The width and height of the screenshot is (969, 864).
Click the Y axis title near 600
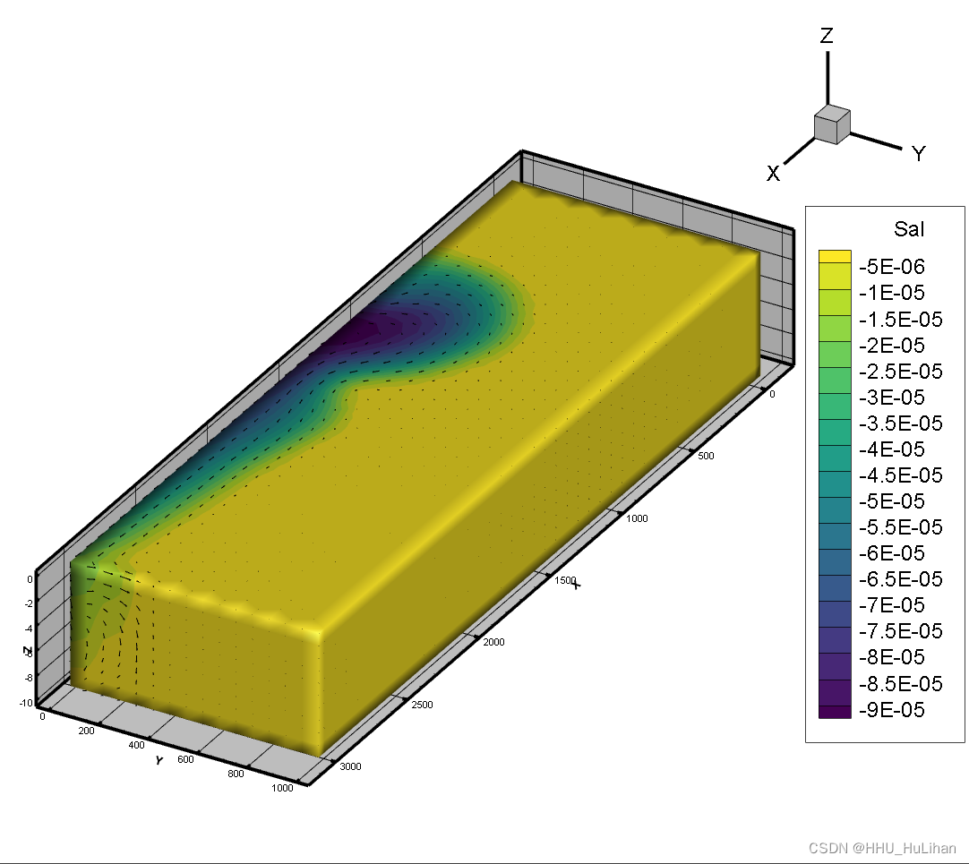pyautogui.click(x=159, y=761)
